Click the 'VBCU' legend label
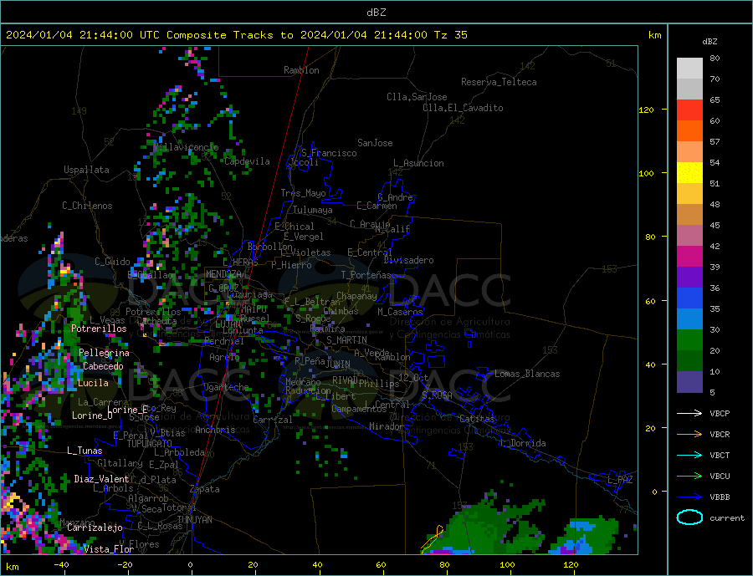The height and width of the screenshot is (576, 753). pos(720,477)
